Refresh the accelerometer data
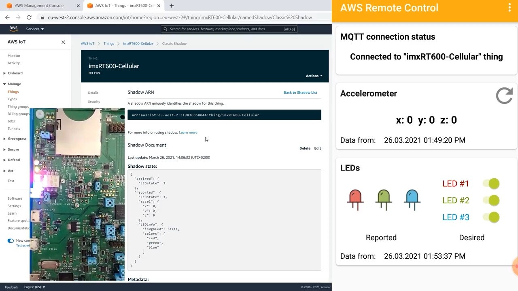This screenshot has height=291, width=518. 504,96
